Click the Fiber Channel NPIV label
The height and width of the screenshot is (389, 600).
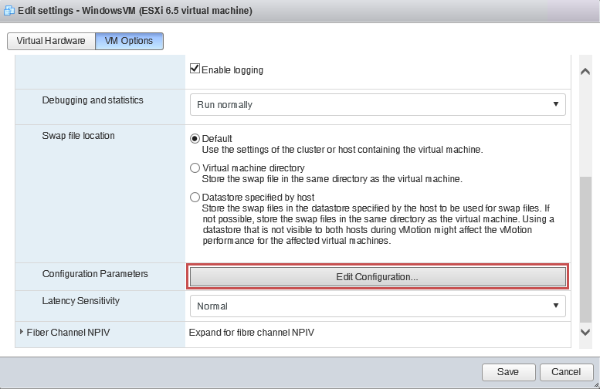coord(68,333)
